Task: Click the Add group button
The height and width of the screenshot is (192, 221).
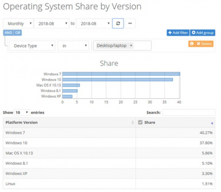Action: 202,33
